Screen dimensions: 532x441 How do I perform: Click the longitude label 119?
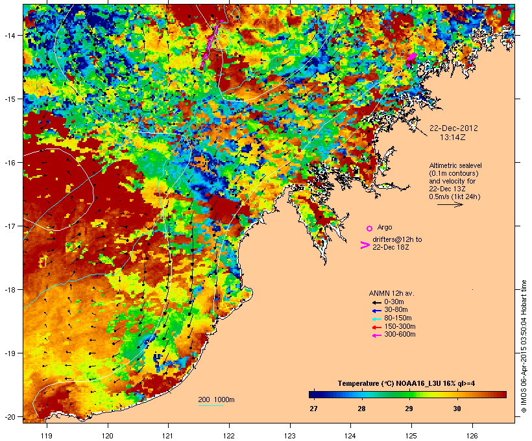pos(47,436)
